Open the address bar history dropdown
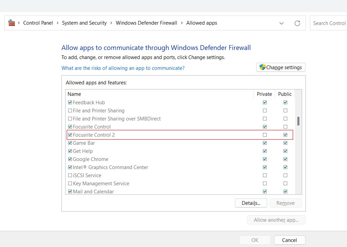Screen dimensions: 347x247 [281, 23]
